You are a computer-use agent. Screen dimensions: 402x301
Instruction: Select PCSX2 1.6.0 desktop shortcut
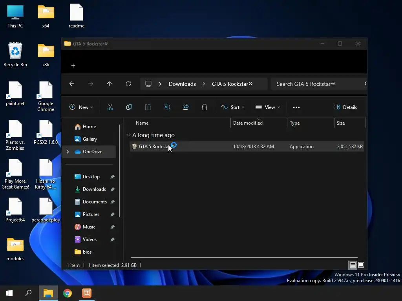(x=46, y=132)
